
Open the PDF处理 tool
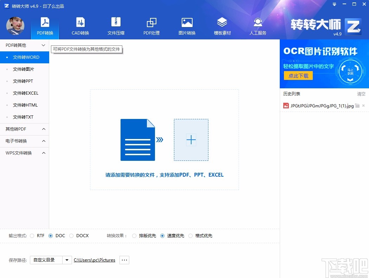coord(151,25)
